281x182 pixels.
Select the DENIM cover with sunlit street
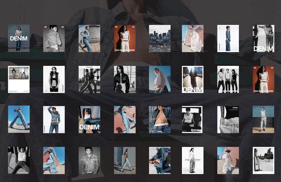coord(192,79)
